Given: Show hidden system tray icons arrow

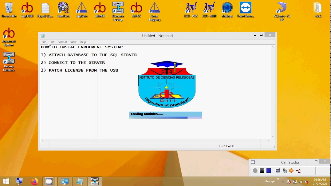Looking at the screenshot, I should click(283, 182).
